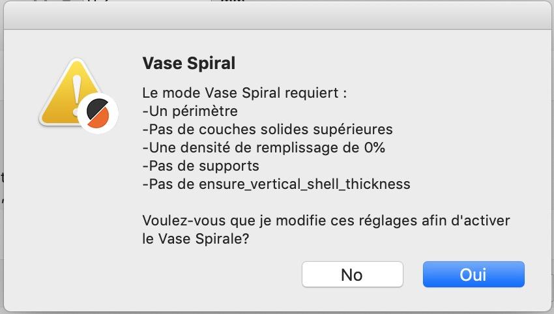This screenshot has width=554, height=314.
Task: Click the 'le Vase Spirale?' text line
Action: [196, 238]
